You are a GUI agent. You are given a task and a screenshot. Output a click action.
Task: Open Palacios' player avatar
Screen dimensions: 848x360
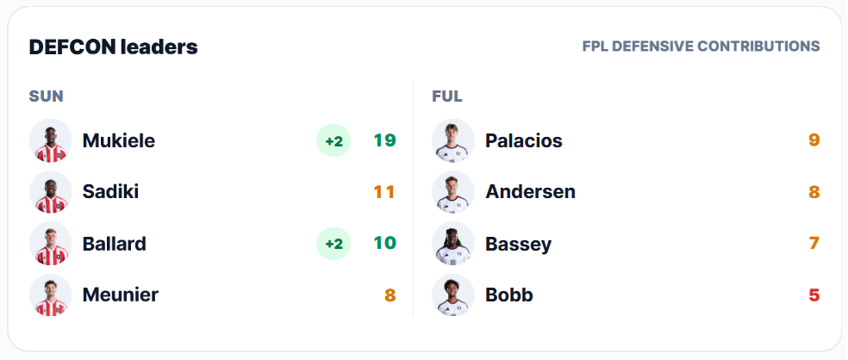pos(453,140)
